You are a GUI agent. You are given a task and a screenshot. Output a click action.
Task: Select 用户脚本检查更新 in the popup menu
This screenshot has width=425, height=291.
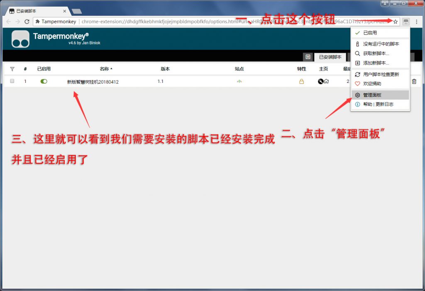click(x=380, y=75)
